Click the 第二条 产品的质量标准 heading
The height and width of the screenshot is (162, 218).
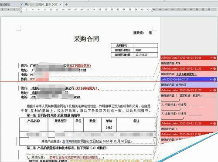coord(67,148)
